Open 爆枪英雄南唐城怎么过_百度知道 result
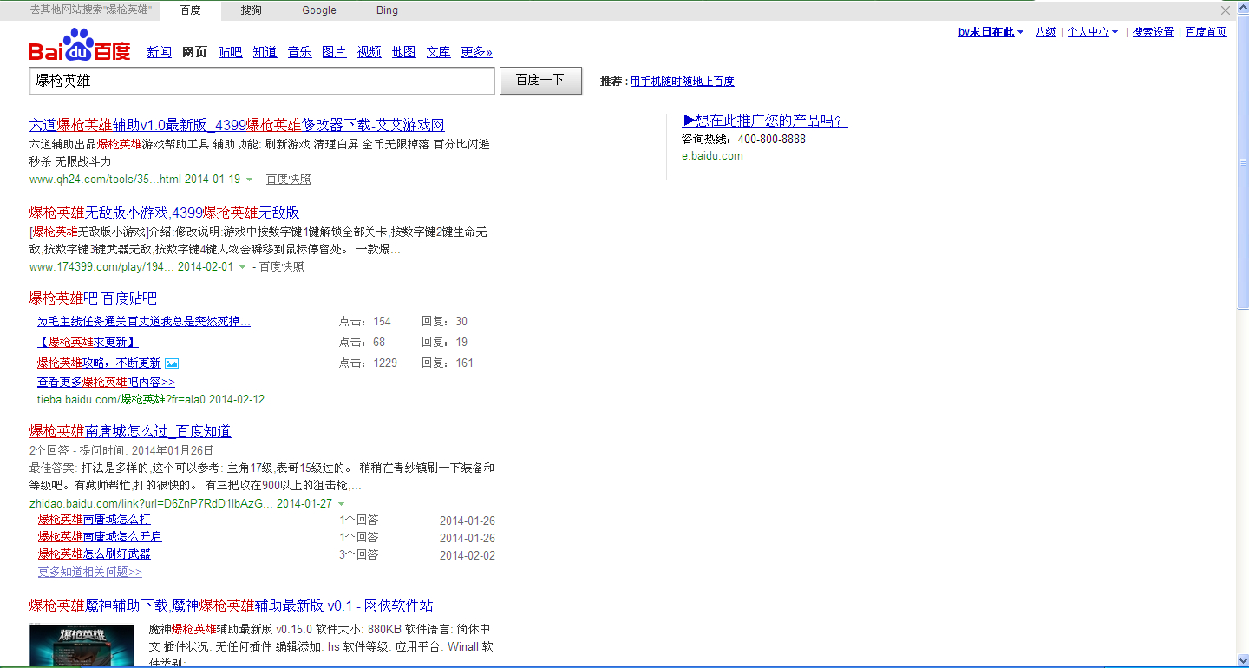The image size is (1249, 668). tap(130, 431)
